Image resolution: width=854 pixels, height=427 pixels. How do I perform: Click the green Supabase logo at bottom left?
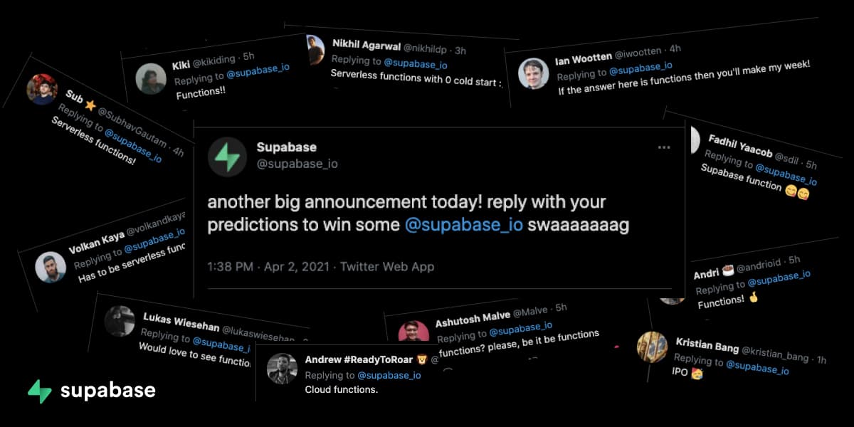point(39,391)
